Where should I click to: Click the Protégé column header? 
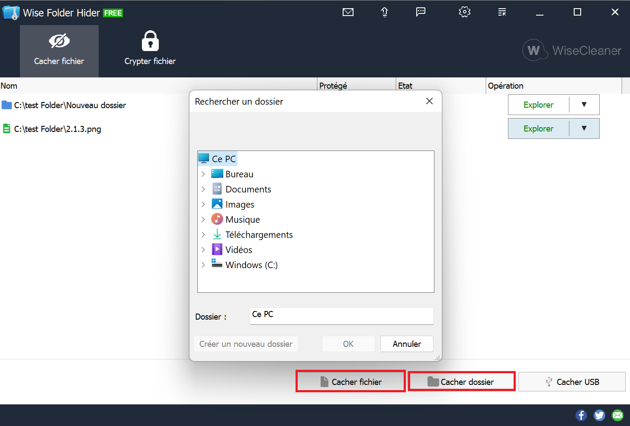[357, 86]
